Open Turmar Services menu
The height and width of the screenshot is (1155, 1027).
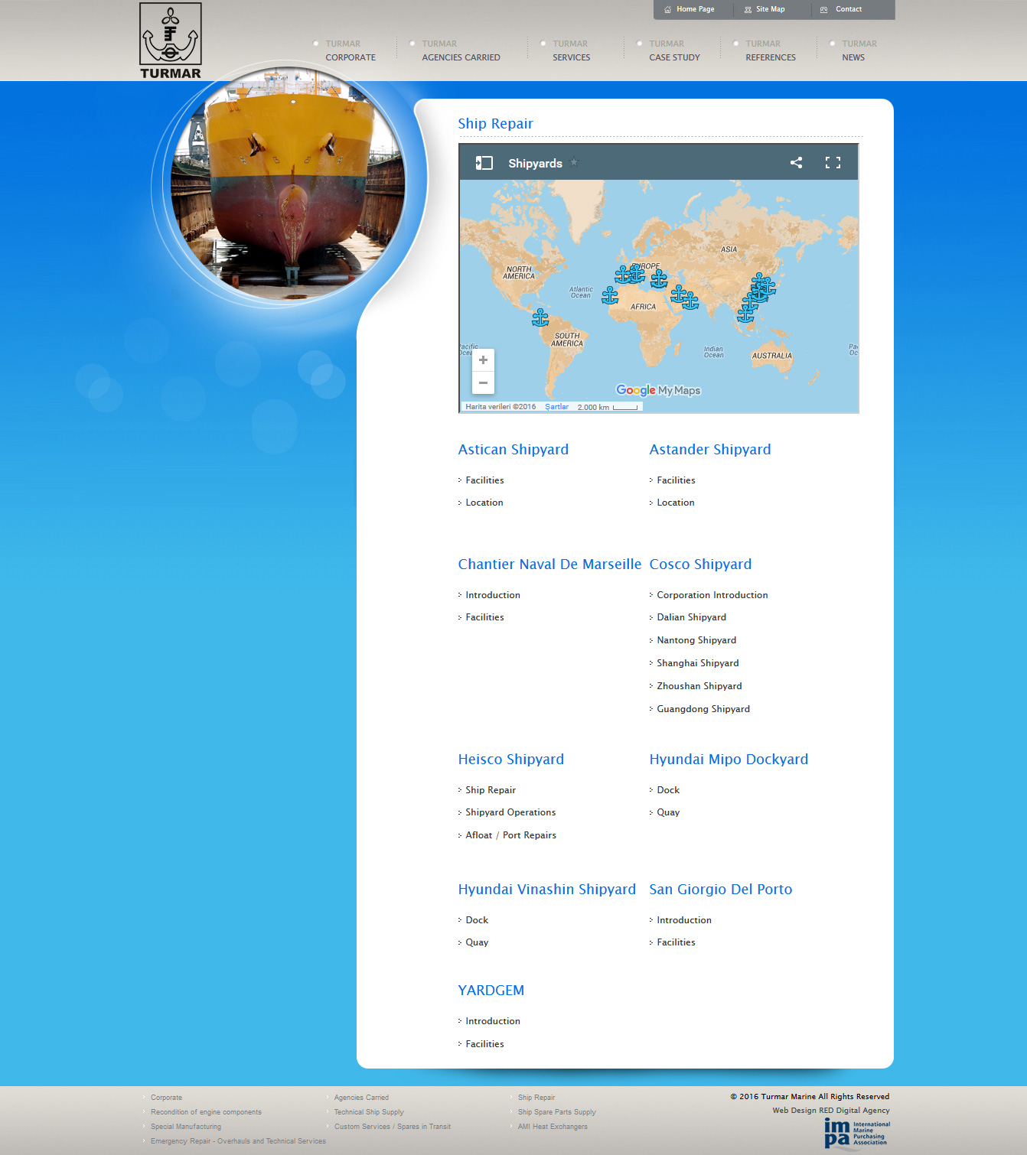coord(571,50)
